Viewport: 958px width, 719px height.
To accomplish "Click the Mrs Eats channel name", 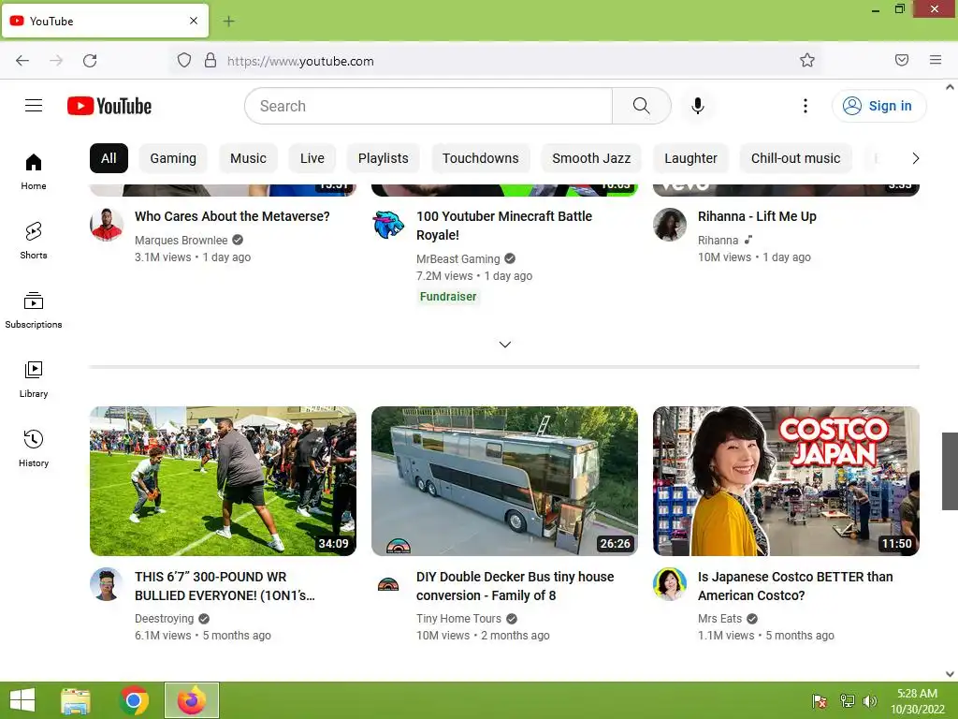I will click(719, 619).
